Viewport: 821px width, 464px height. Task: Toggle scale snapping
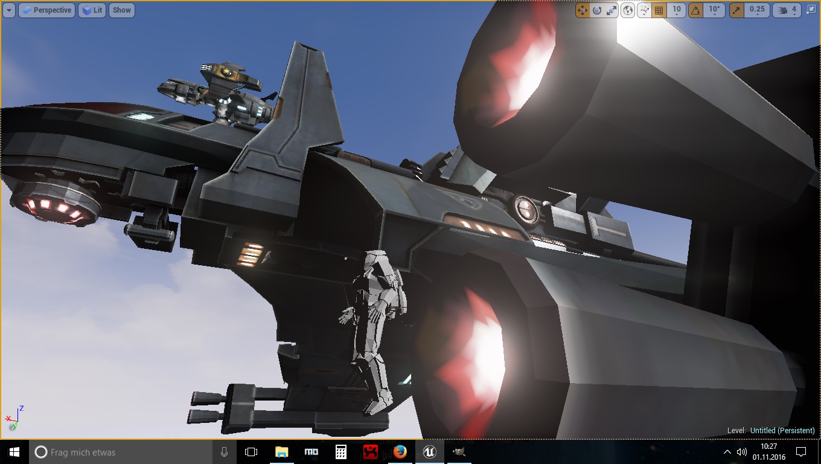coord(736,10)
